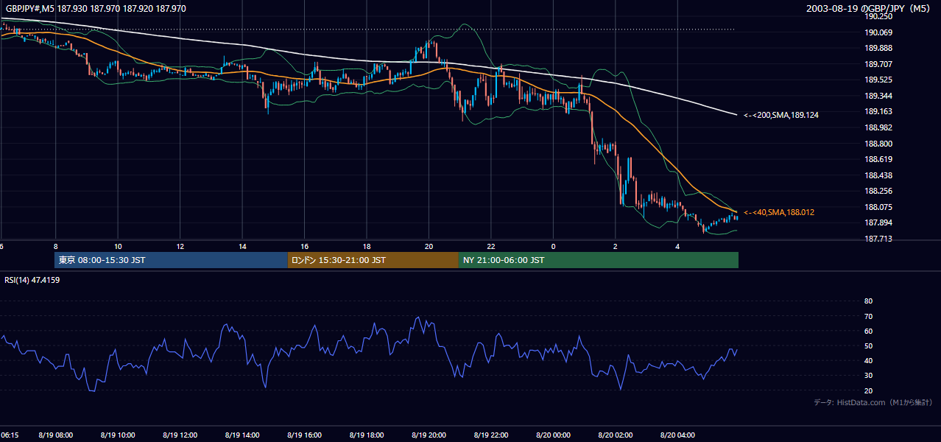Click the 'RSI(14) 47.4159' indicator label

[32, 280]
